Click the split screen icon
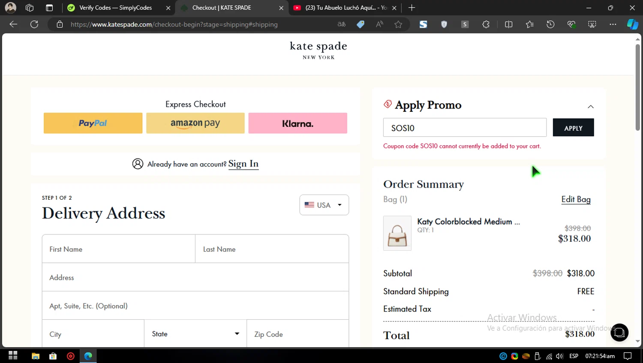The width and height of the screenshot is (643, 363). click(x=508, y=24)
